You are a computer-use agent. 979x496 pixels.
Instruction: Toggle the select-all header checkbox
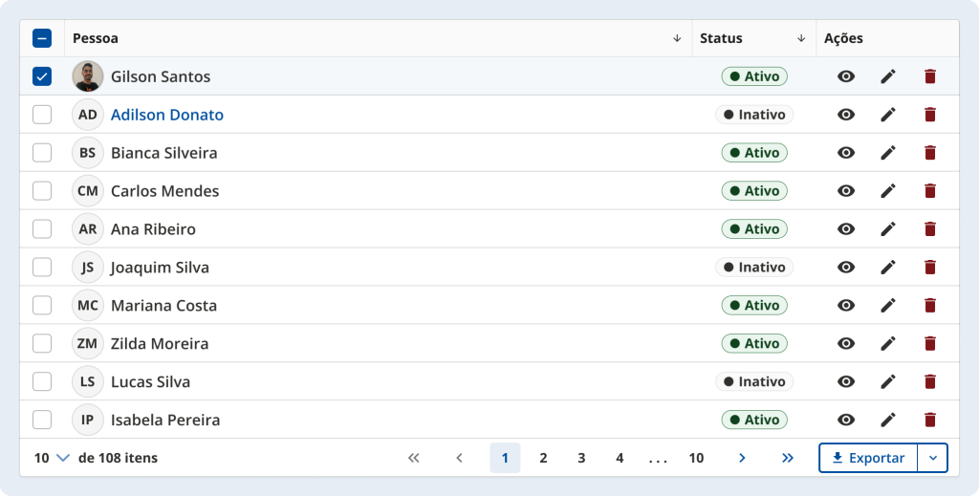click(42, 38)
